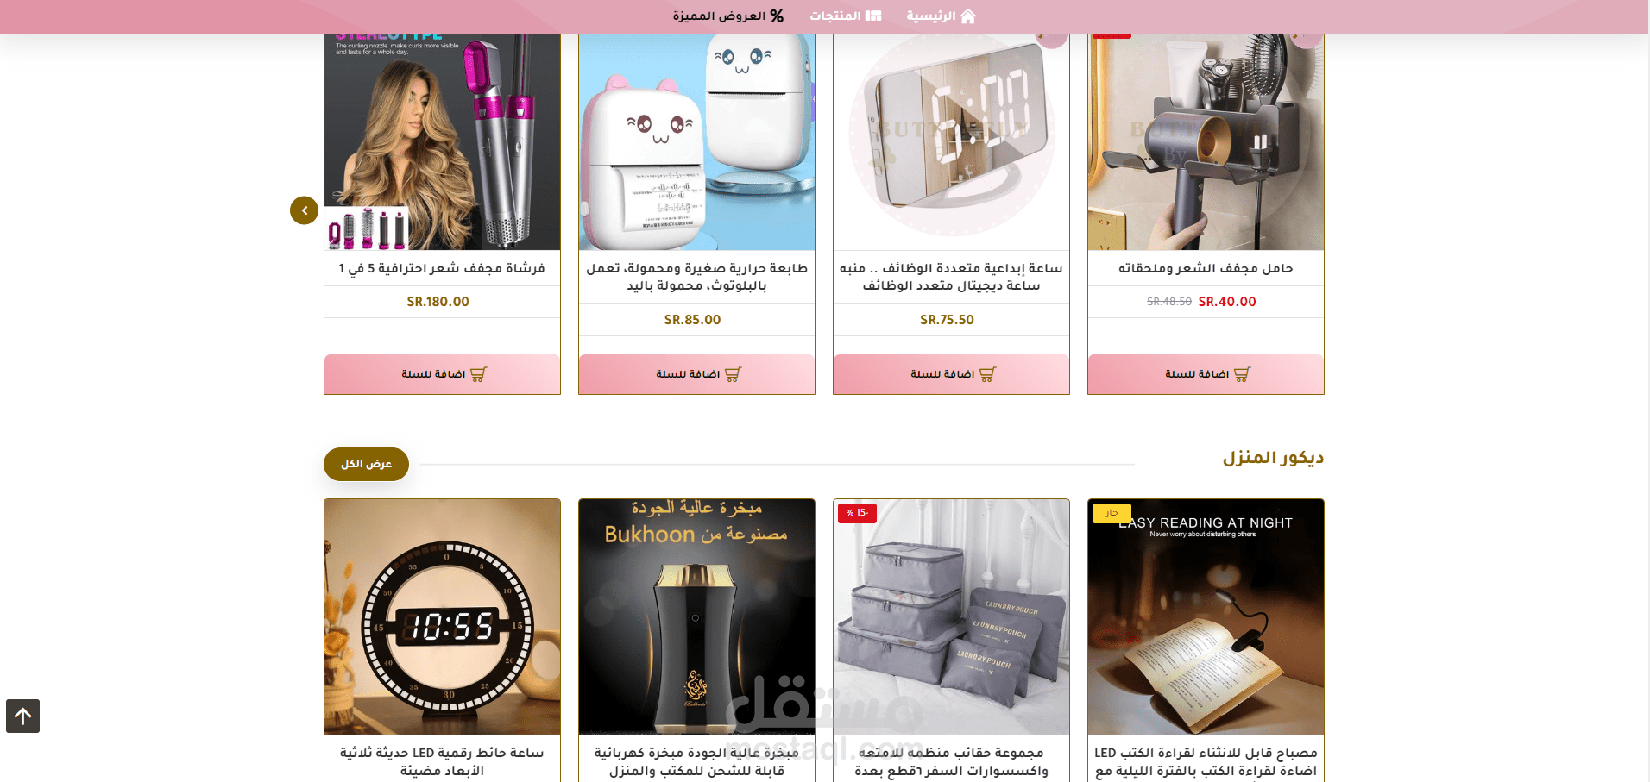Screen dimensions: 1650x782
Task: Add the digital alarm clock to cart
Action: 951,374
